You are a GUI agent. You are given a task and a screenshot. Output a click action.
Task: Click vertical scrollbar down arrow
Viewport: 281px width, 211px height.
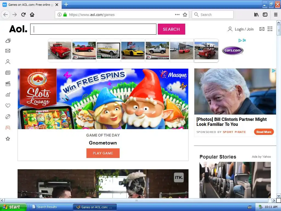[279, 196]
